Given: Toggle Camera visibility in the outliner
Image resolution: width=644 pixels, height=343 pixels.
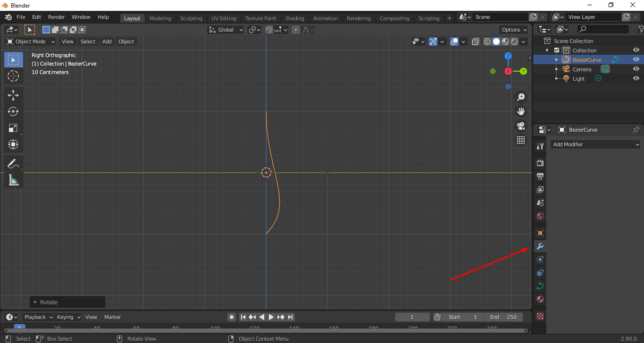Looking at the screenshot, I should 636,69.
